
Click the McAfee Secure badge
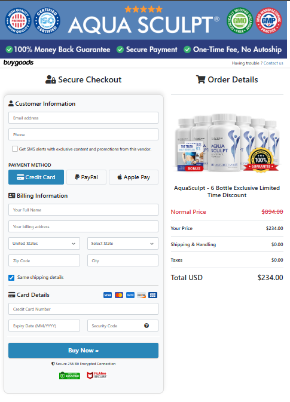coord(97,375)
